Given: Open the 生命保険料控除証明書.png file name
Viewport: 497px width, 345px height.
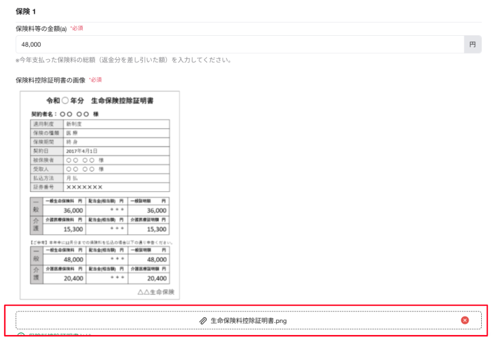Looking at the screenshot, I should tap(248, 320).
